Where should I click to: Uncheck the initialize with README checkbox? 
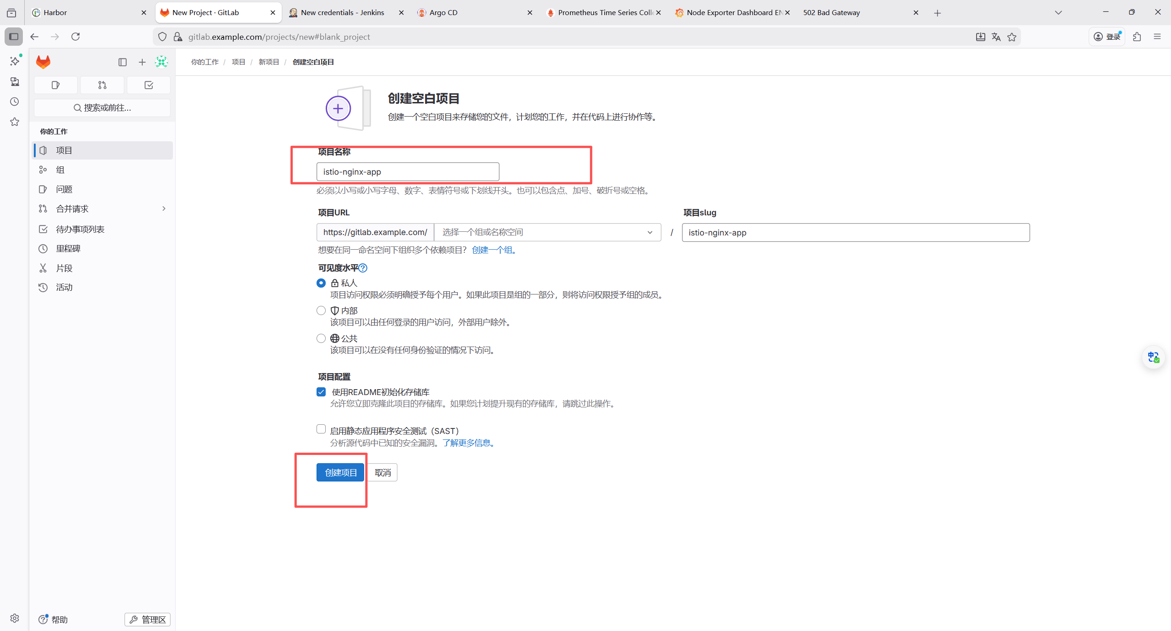tap(321, 392)
